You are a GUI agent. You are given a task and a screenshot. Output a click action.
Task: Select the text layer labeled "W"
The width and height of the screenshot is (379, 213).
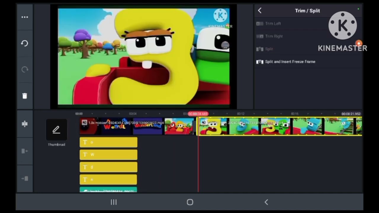(108, 155)
